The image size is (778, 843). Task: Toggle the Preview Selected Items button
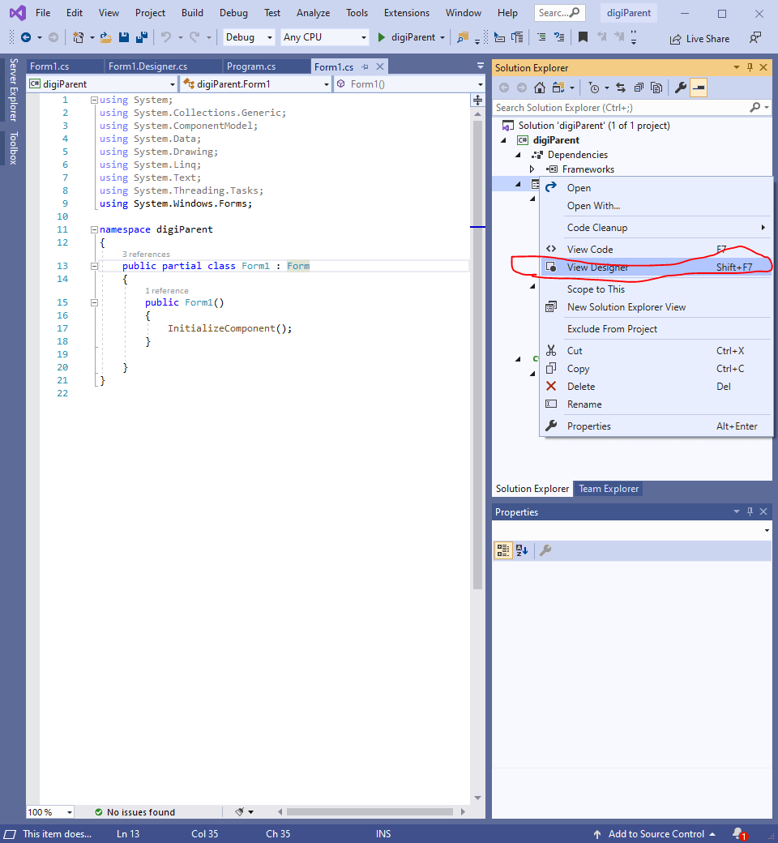click(x=699, y=88)
